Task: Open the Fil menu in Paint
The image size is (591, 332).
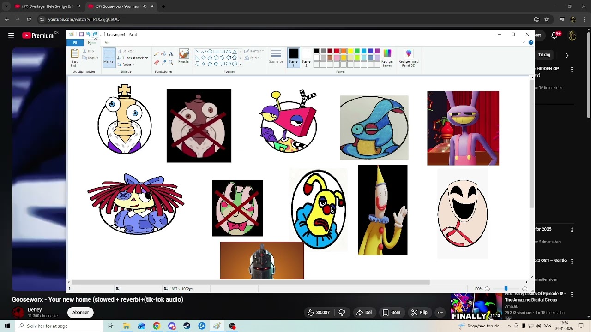Action: [75, 43]
